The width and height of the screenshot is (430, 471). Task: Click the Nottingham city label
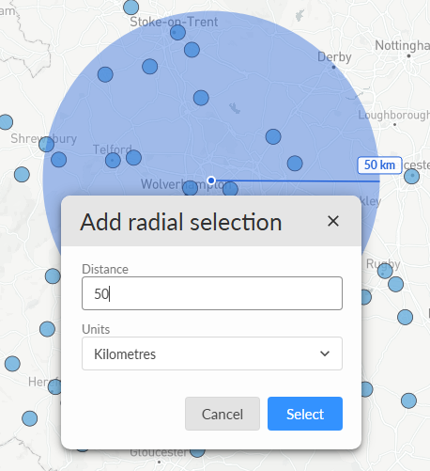pyautogui.click(x=403, y=46)
